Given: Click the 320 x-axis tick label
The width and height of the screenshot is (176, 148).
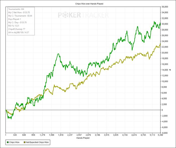Looking at the screenshot, I should pos(15,135).
